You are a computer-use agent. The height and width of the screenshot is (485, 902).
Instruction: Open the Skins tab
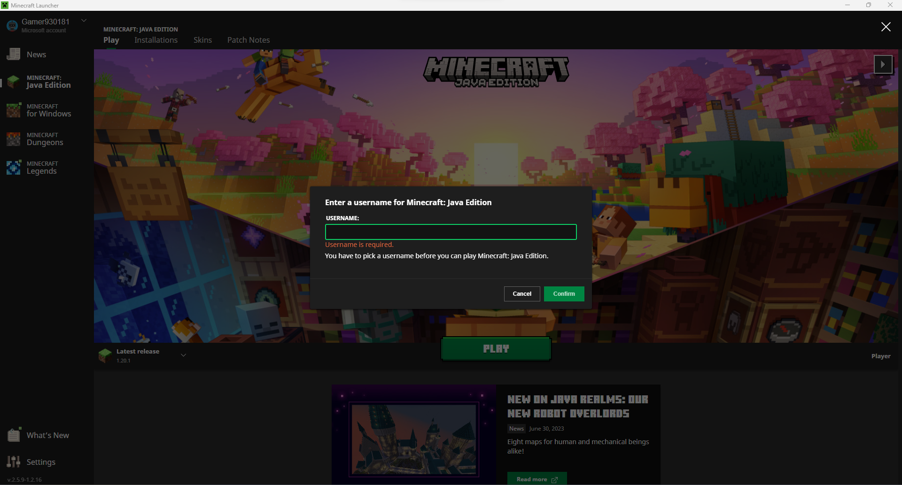point(202,40)
